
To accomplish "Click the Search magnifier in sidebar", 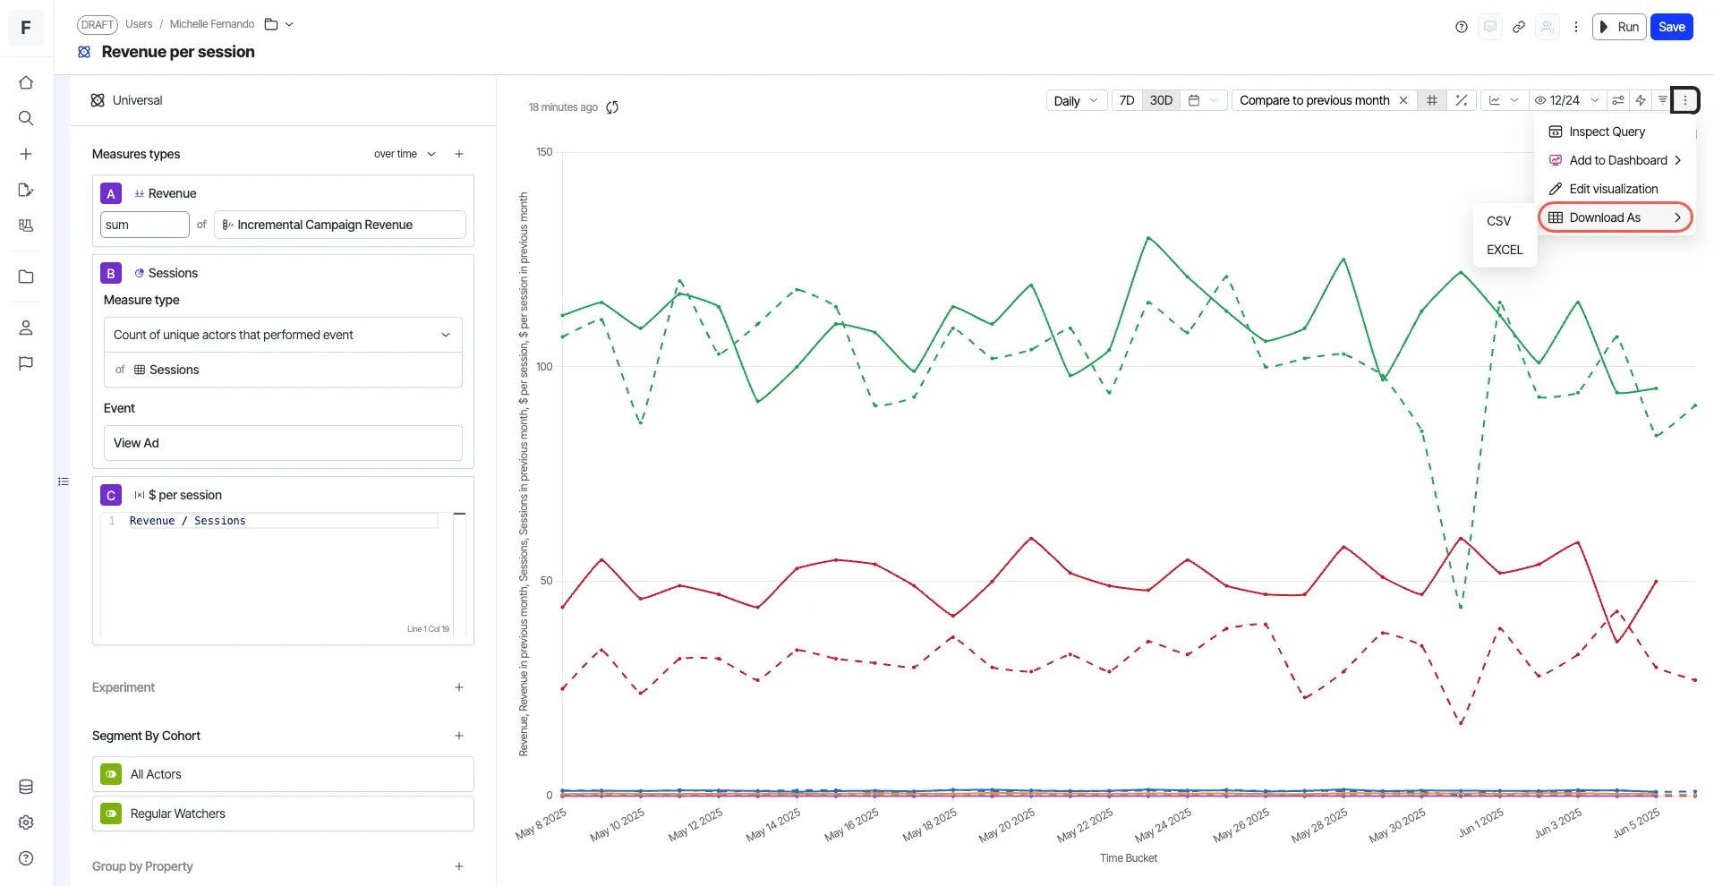I will tap(26, 118).
